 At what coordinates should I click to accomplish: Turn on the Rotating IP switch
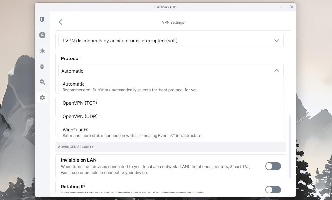tap(273, 190)
